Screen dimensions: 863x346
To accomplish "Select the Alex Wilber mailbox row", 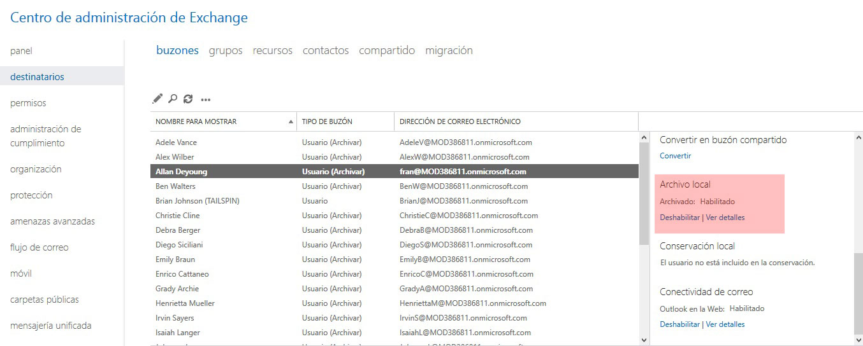I will click(394, 157).
